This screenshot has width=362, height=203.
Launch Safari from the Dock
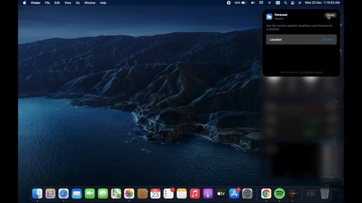[63, 193]
